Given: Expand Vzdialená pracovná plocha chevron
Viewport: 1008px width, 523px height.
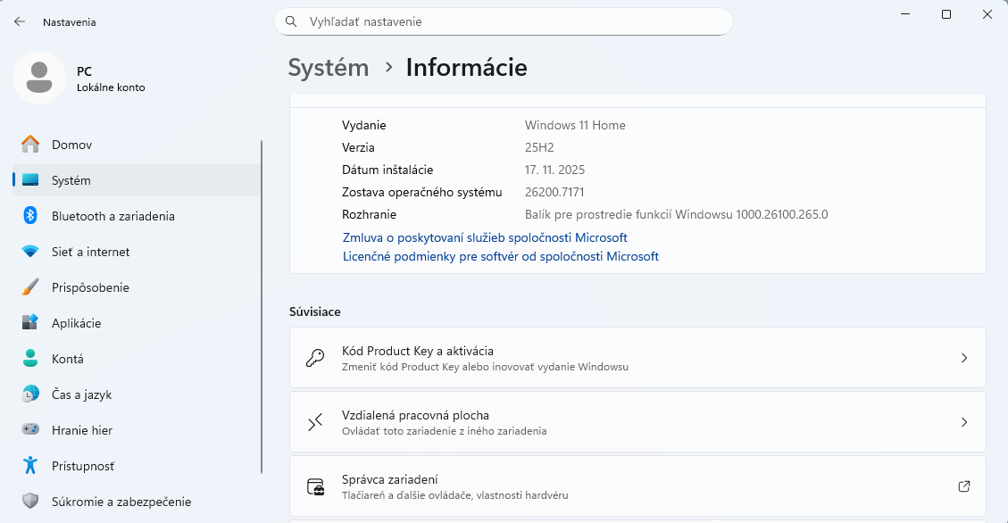Looking at the screenshot, I should click(x=963, y=422).
